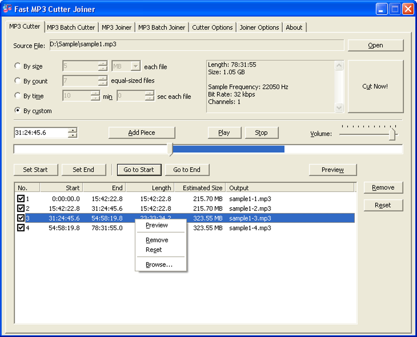Select the By custom radio button
Viewport: 417px width, 337px height.
click(x=18, y=110)
